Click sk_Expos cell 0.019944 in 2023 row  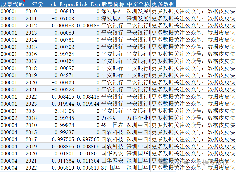(x=62, y=104)
